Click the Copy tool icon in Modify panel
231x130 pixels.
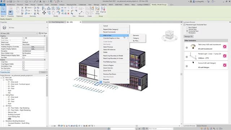click(x=49, y=13)
